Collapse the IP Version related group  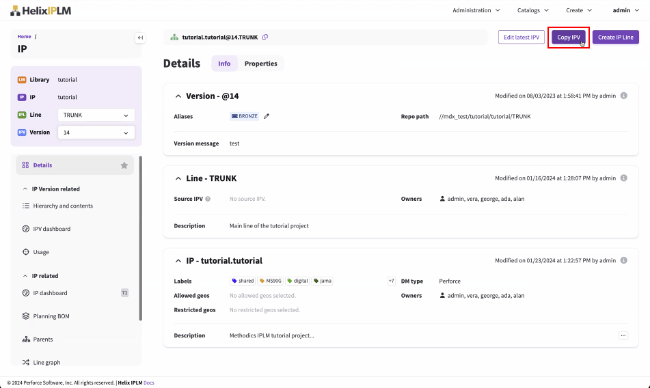coord(25,189)
